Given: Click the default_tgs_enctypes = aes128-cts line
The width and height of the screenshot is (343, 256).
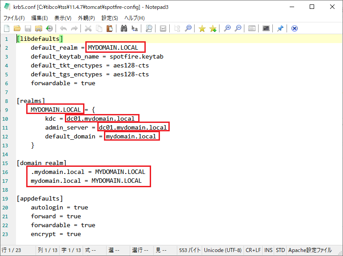Looking at the screenshot, I should [90, 74].
